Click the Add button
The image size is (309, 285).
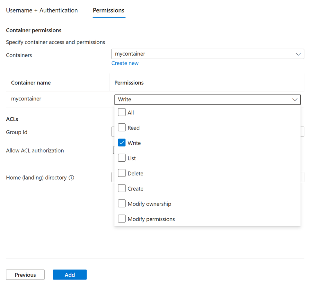[70, 275]
